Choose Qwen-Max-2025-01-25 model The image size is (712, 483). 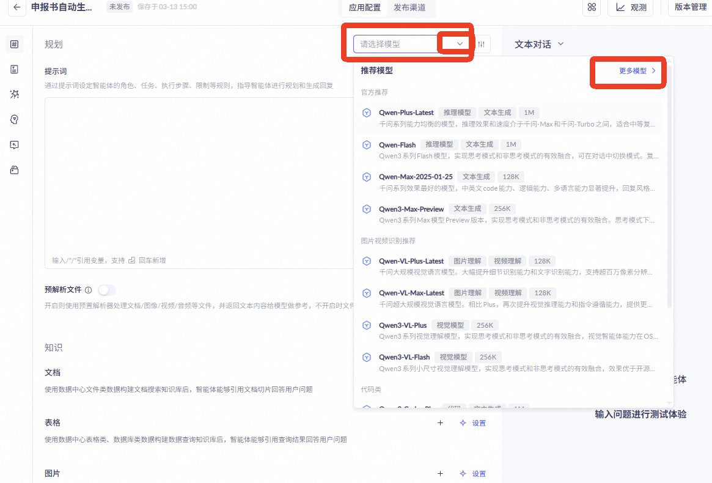[x=509, y=182]
